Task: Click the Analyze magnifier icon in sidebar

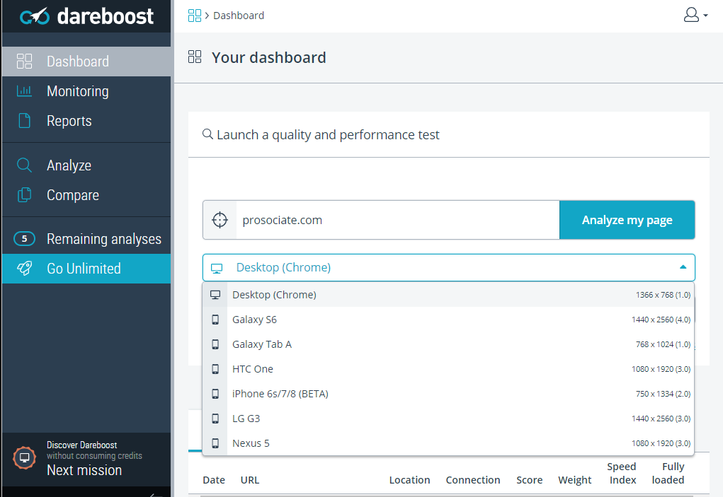Action: pos(25,165)
